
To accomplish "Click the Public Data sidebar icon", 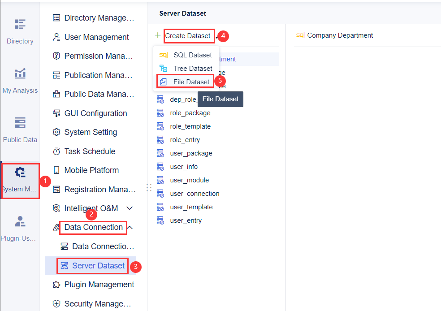I will point(20,123).
